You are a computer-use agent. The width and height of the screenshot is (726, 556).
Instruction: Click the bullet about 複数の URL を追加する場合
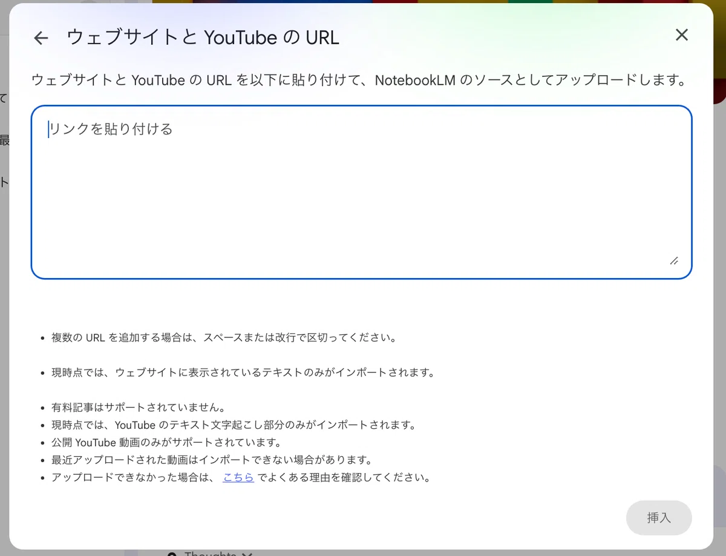pos(224,338)
